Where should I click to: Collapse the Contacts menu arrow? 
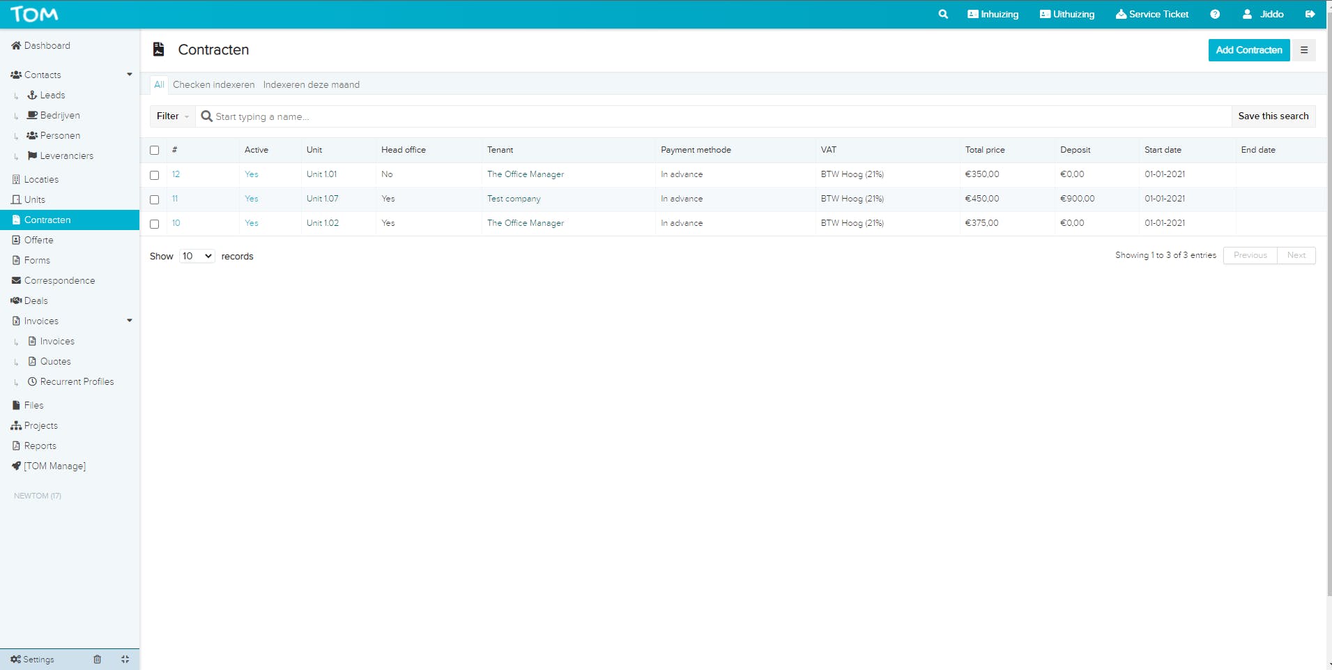tap(130, 75)
